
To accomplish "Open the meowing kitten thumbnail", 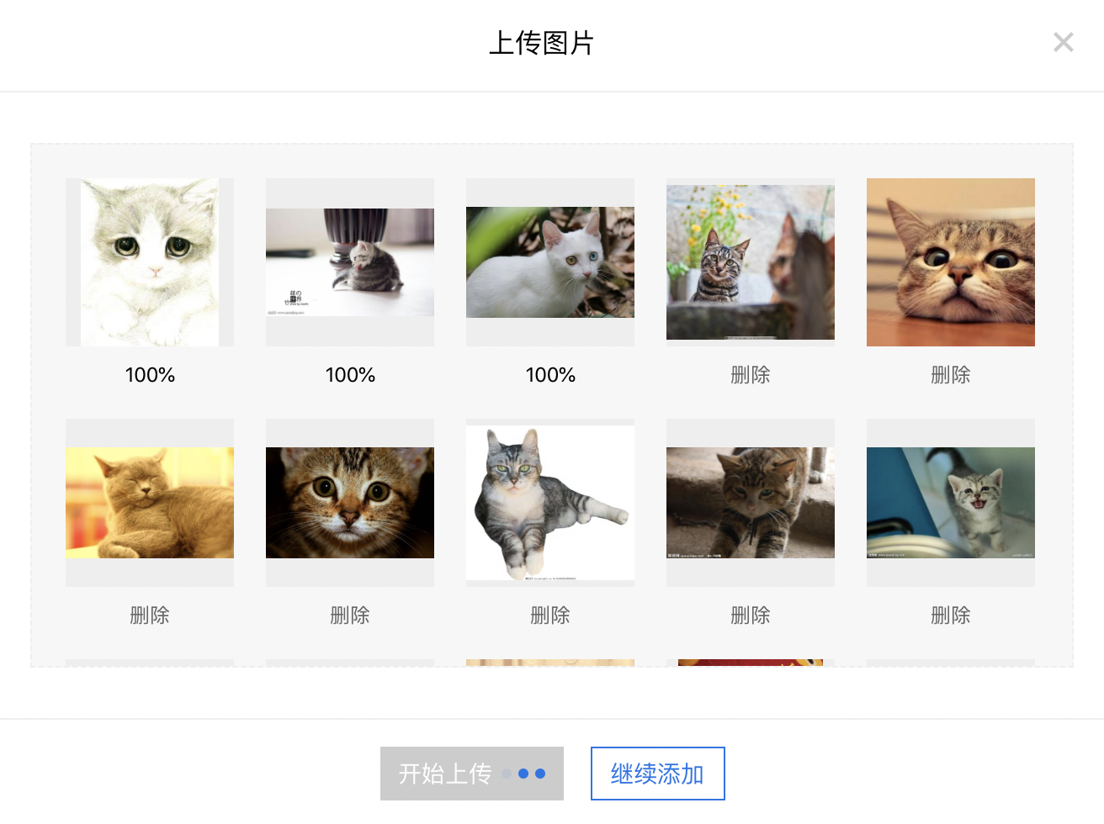I will point(951,503).
